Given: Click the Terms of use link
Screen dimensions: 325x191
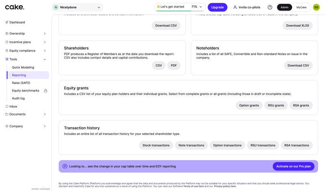Looking at the screenshot, I should point(193,186).
